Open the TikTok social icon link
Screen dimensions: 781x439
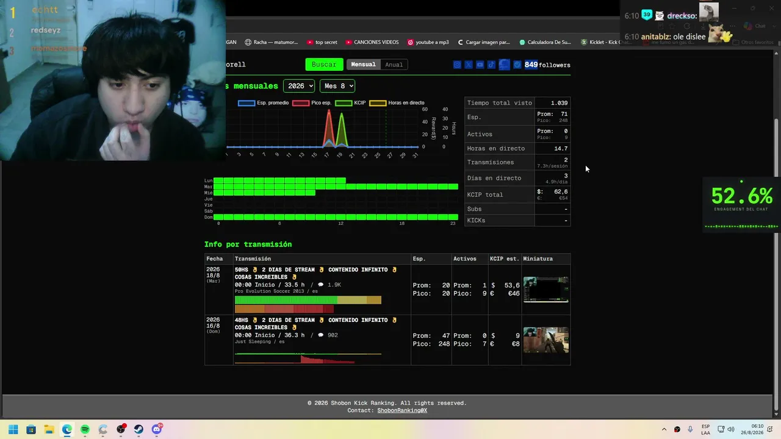click(492, 65)
